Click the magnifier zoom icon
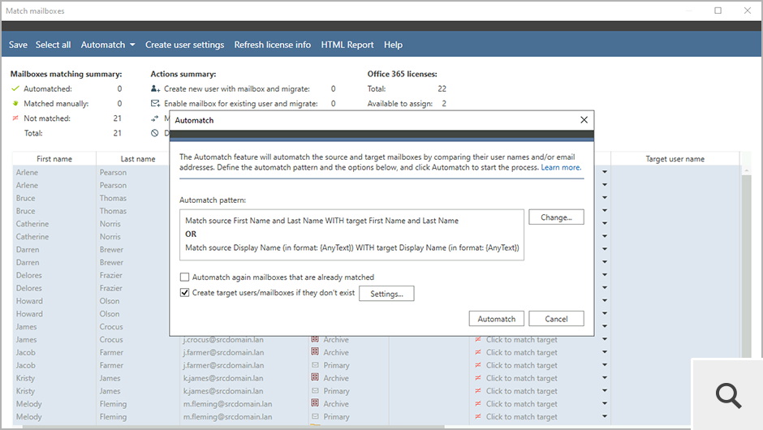Viewport: 763px width, 430px height. (728, 395)
